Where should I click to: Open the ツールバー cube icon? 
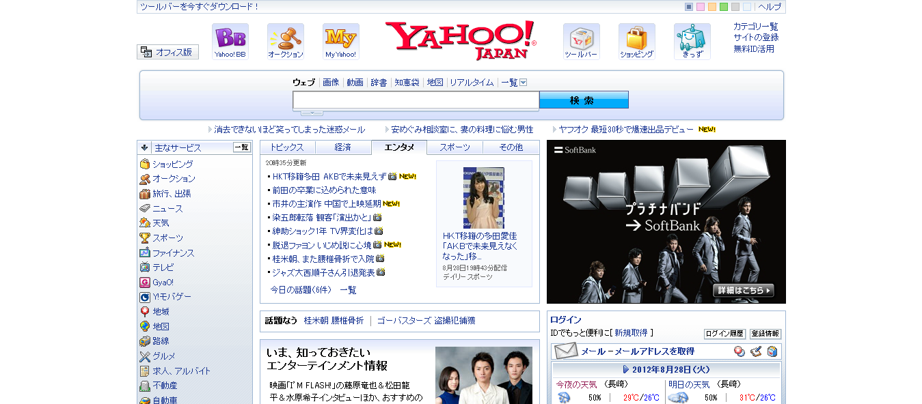coord(581,42)
